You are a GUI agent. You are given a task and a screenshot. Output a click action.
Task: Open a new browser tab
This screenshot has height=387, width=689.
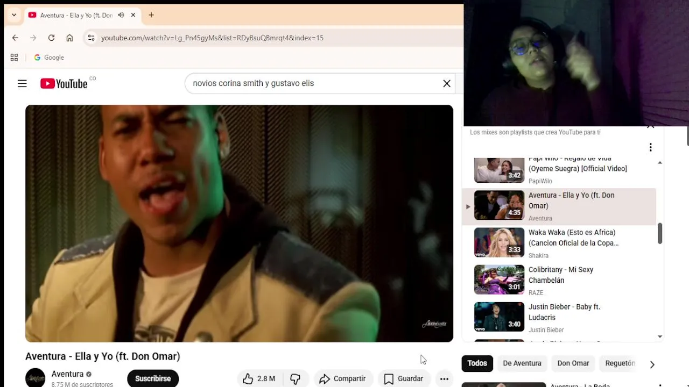tap(151, 15)
